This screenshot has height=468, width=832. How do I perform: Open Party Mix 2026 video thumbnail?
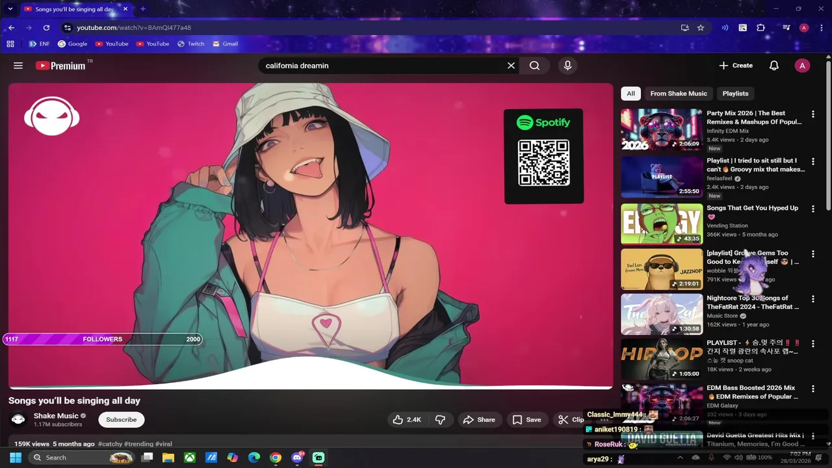[662, 129]
